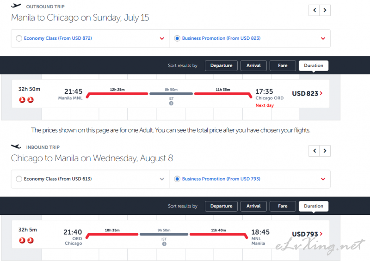
Task: Go to previous inbound date arrow
Action: 314,151
